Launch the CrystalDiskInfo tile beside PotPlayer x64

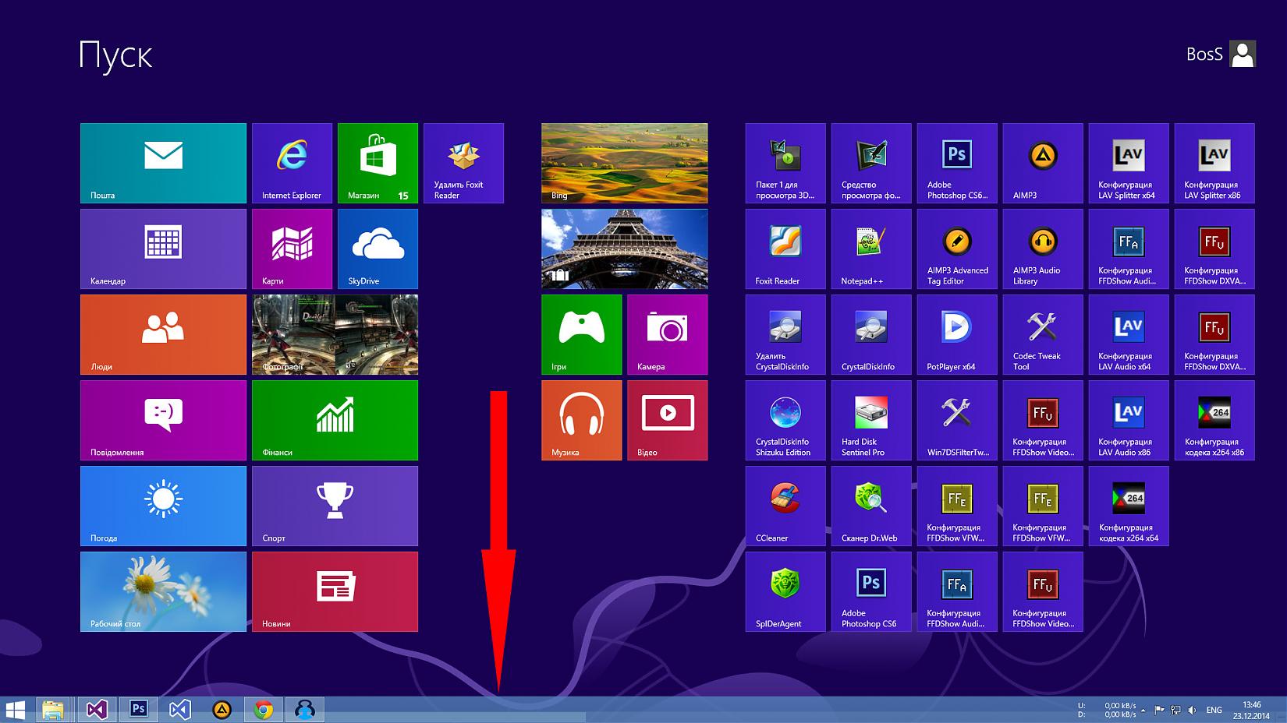pyautogui.click(x=871, y=334)
